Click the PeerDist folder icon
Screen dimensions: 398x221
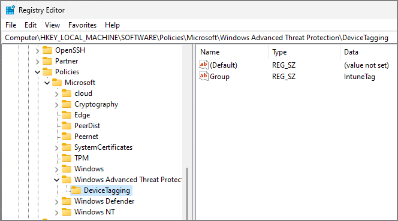coord(67,126)
